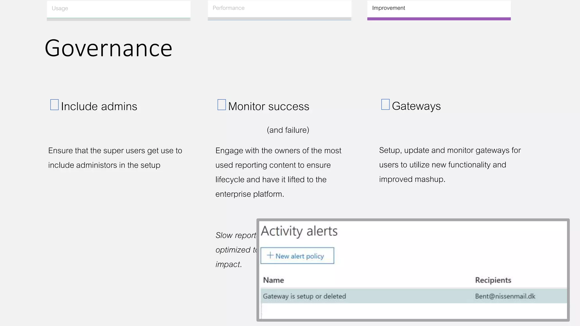Click the italic 'impact.' text
This screenshot has width=580, height=326.
click(x=229, y=264)
